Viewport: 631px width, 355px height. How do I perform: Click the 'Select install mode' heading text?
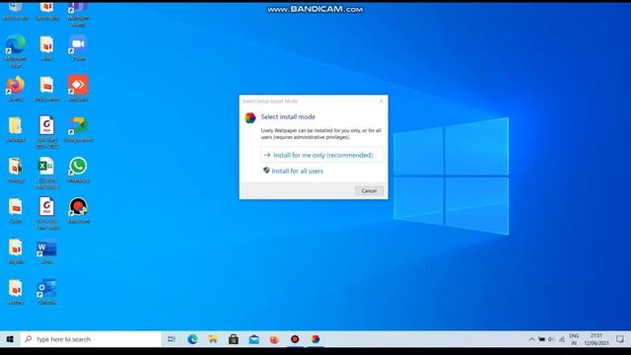(288, 116)
